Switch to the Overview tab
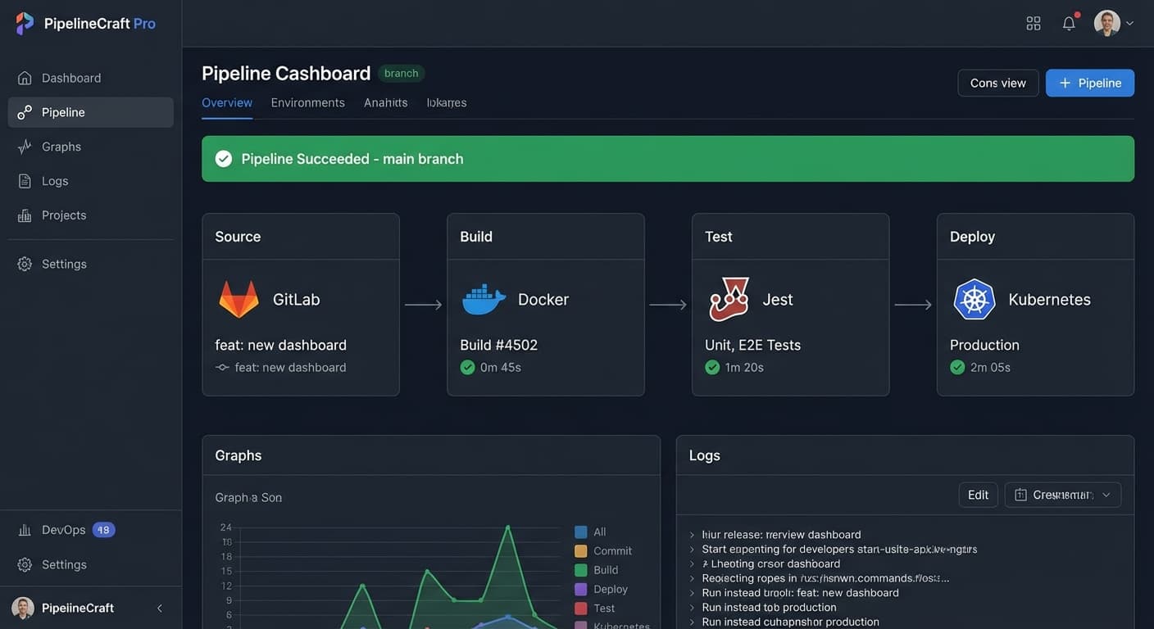 point(227,102)
